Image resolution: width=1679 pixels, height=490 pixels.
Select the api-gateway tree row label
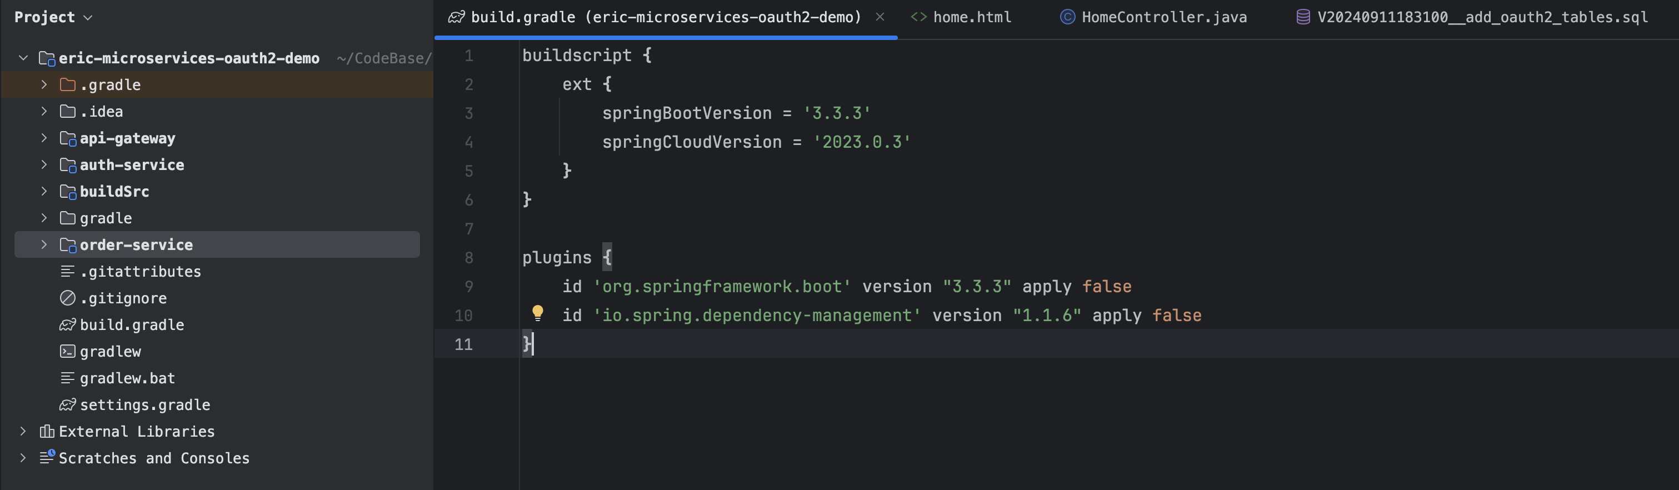click(127, 138)
